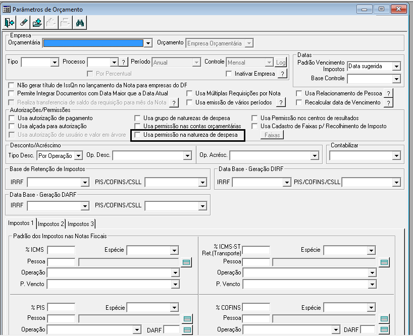Click the % ICMS input field
The height and width of the screenshot is (336, 413).
tap(61, 250)
